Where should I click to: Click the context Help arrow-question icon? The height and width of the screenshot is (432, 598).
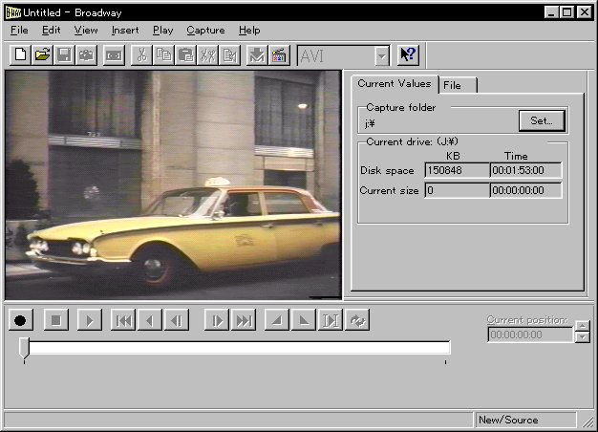(x=408, y=55)
